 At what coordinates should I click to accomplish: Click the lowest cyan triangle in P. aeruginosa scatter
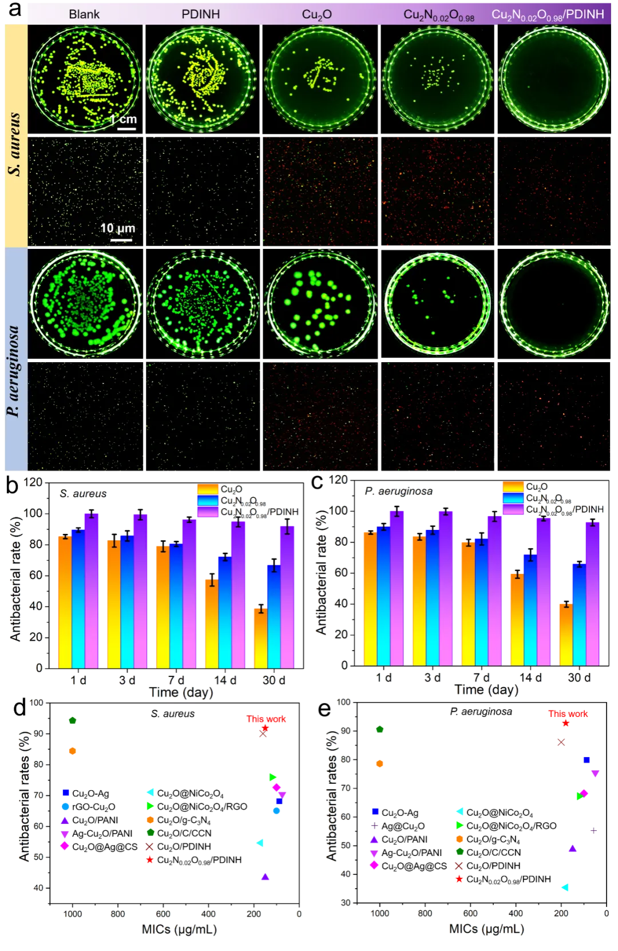tap(565, 887)
